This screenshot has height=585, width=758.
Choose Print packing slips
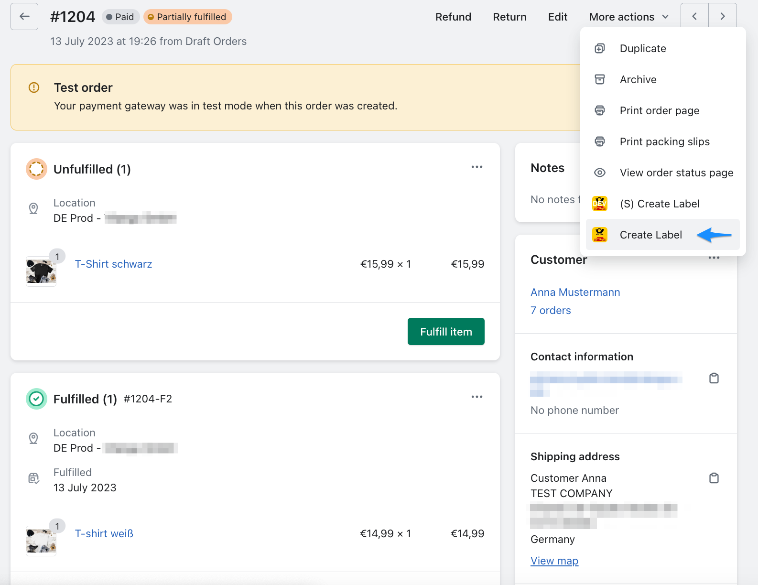click(x=664, y=142)
